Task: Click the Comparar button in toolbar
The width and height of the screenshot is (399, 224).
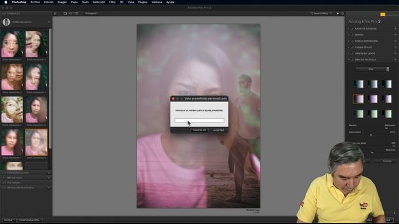Action: click(x=91, y=14)
